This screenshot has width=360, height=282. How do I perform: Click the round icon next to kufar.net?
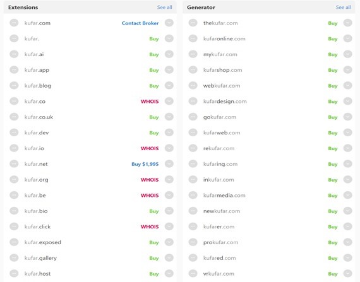click(14, 164)
